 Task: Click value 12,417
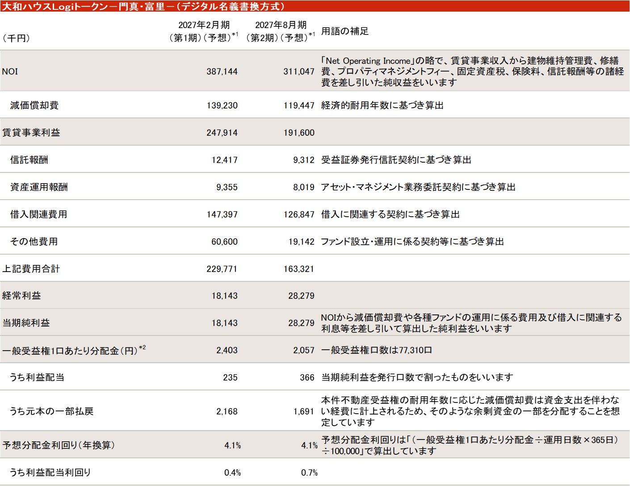[x=224, y=160]
